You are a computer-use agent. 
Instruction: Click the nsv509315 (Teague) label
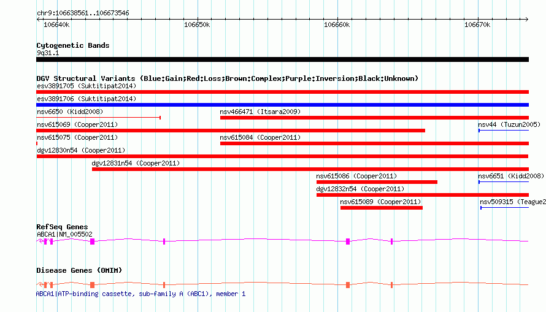tap(513, 202)
